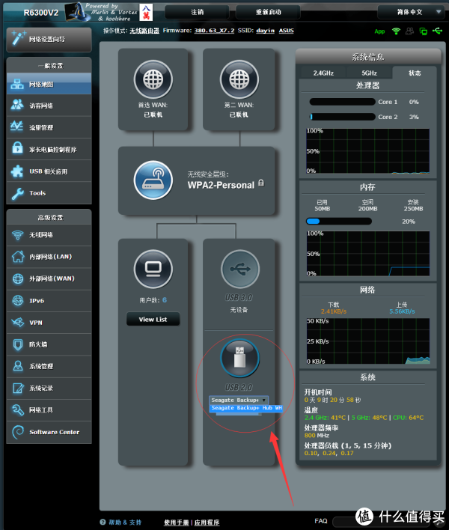
Task: Choose Seagate Backup+ Hub option in list
Action: click(x=246, y=409)
